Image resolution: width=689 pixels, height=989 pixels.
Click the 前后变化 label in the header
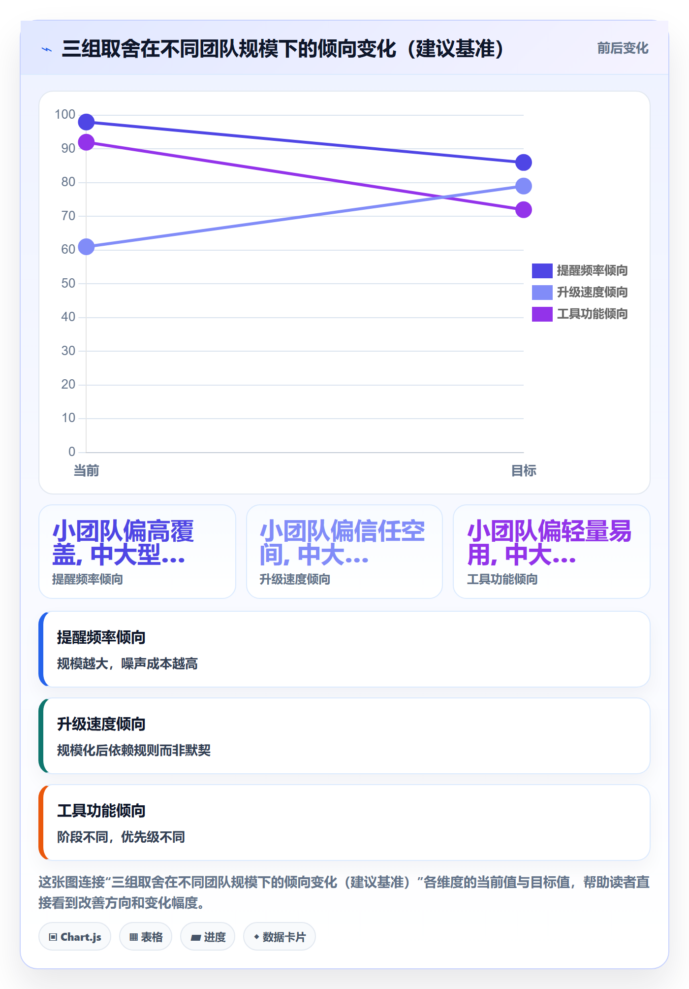pyautogui.click(x=623, y=48)
